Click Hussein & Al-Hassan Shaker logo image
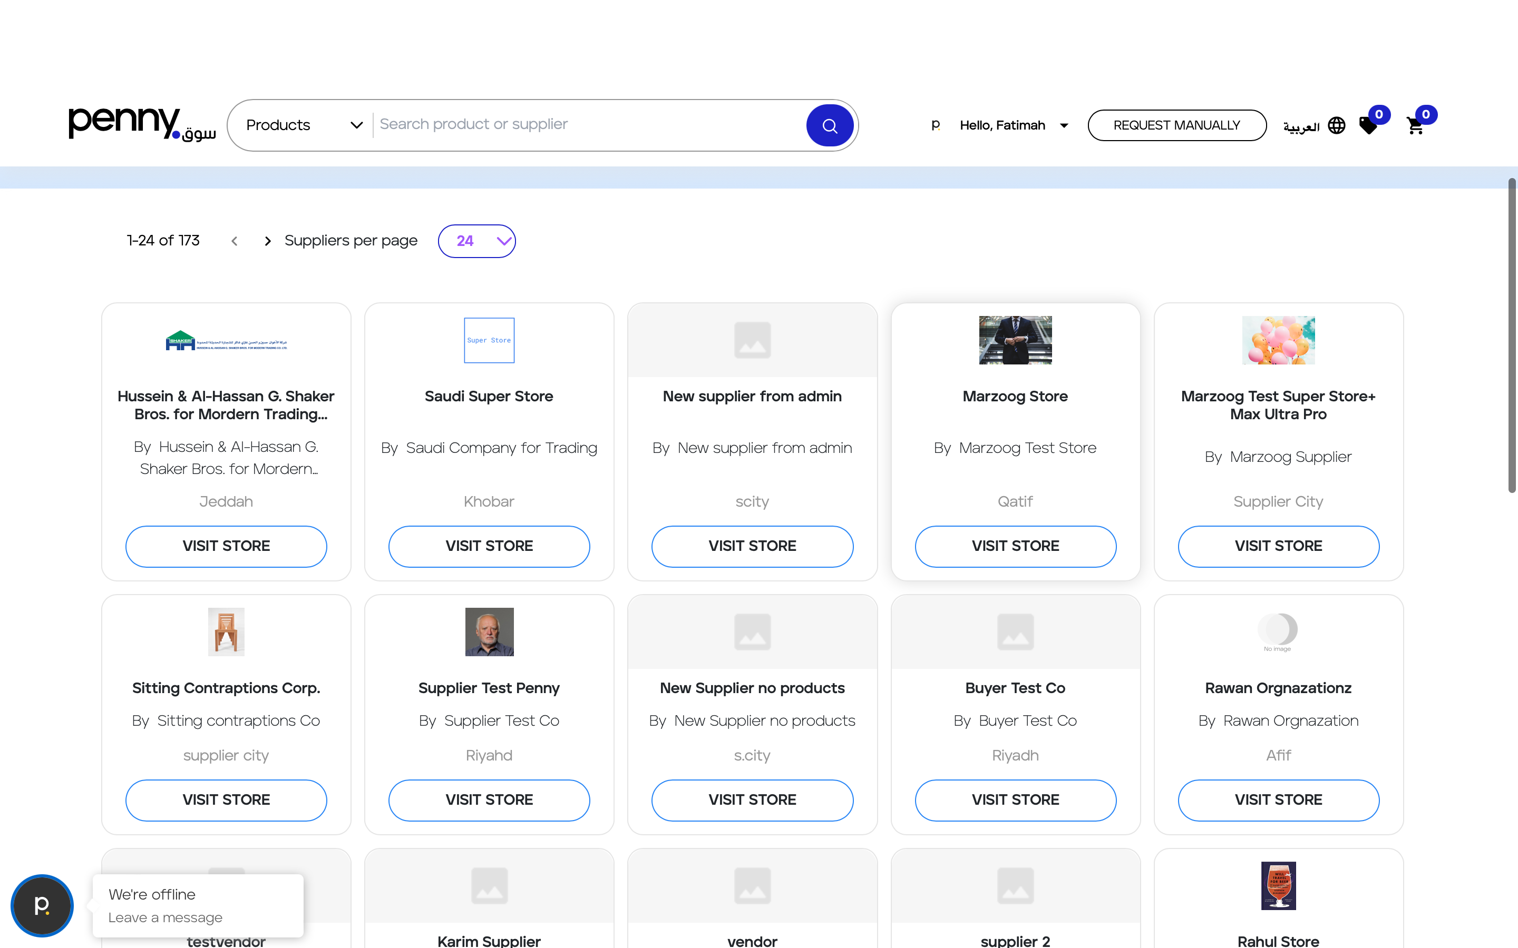Image resolution: width=1518 pixels, height=948 pixels. coord(227,340)
